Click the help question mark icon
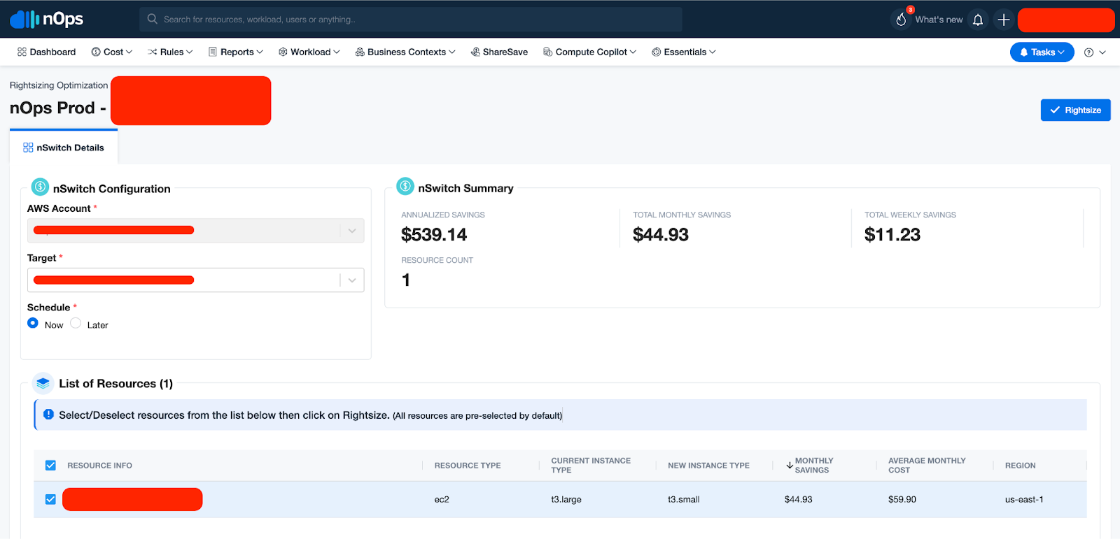 point(1088,52)
